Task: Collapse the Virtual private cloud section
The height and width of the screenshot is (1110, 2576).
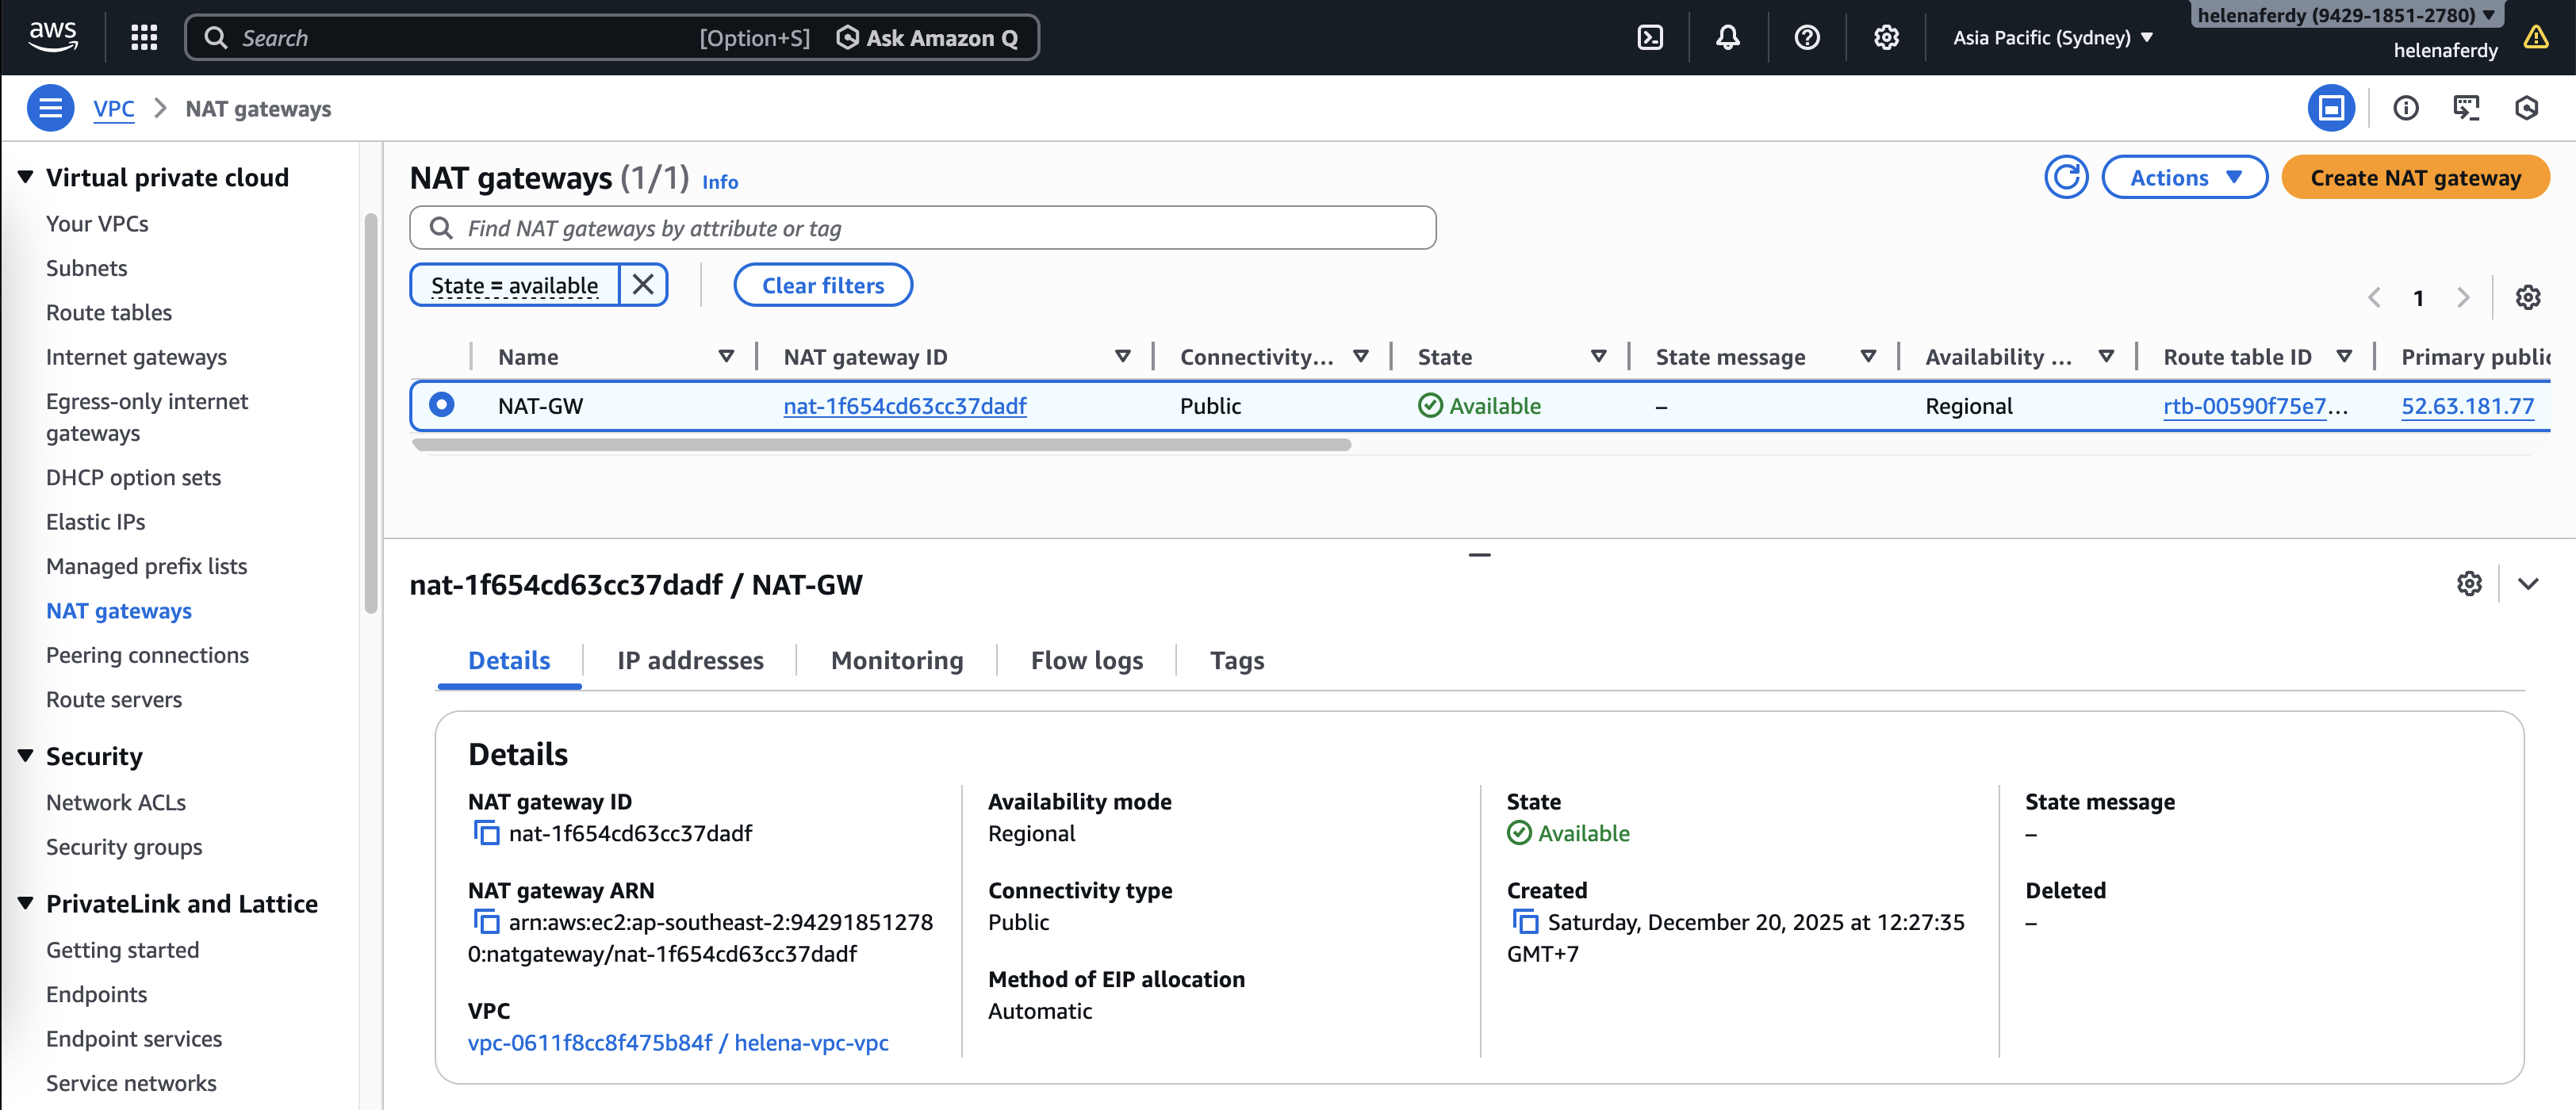Action: click(26, 177)
